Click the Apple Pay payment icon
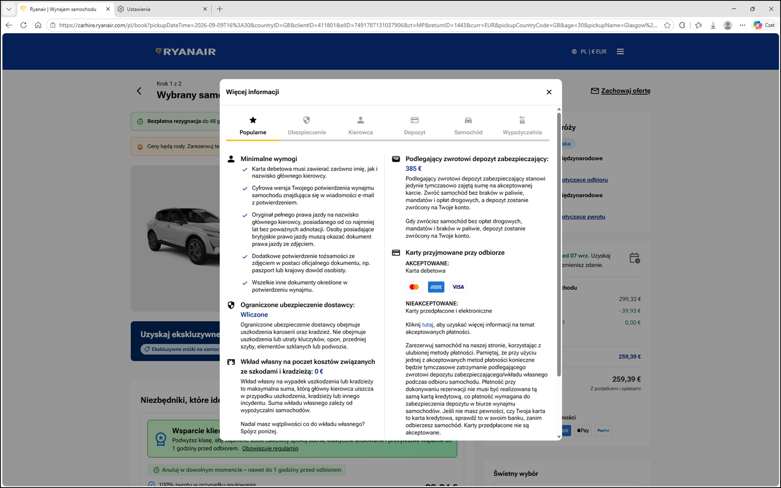781x488 pixels. [583, 430]
